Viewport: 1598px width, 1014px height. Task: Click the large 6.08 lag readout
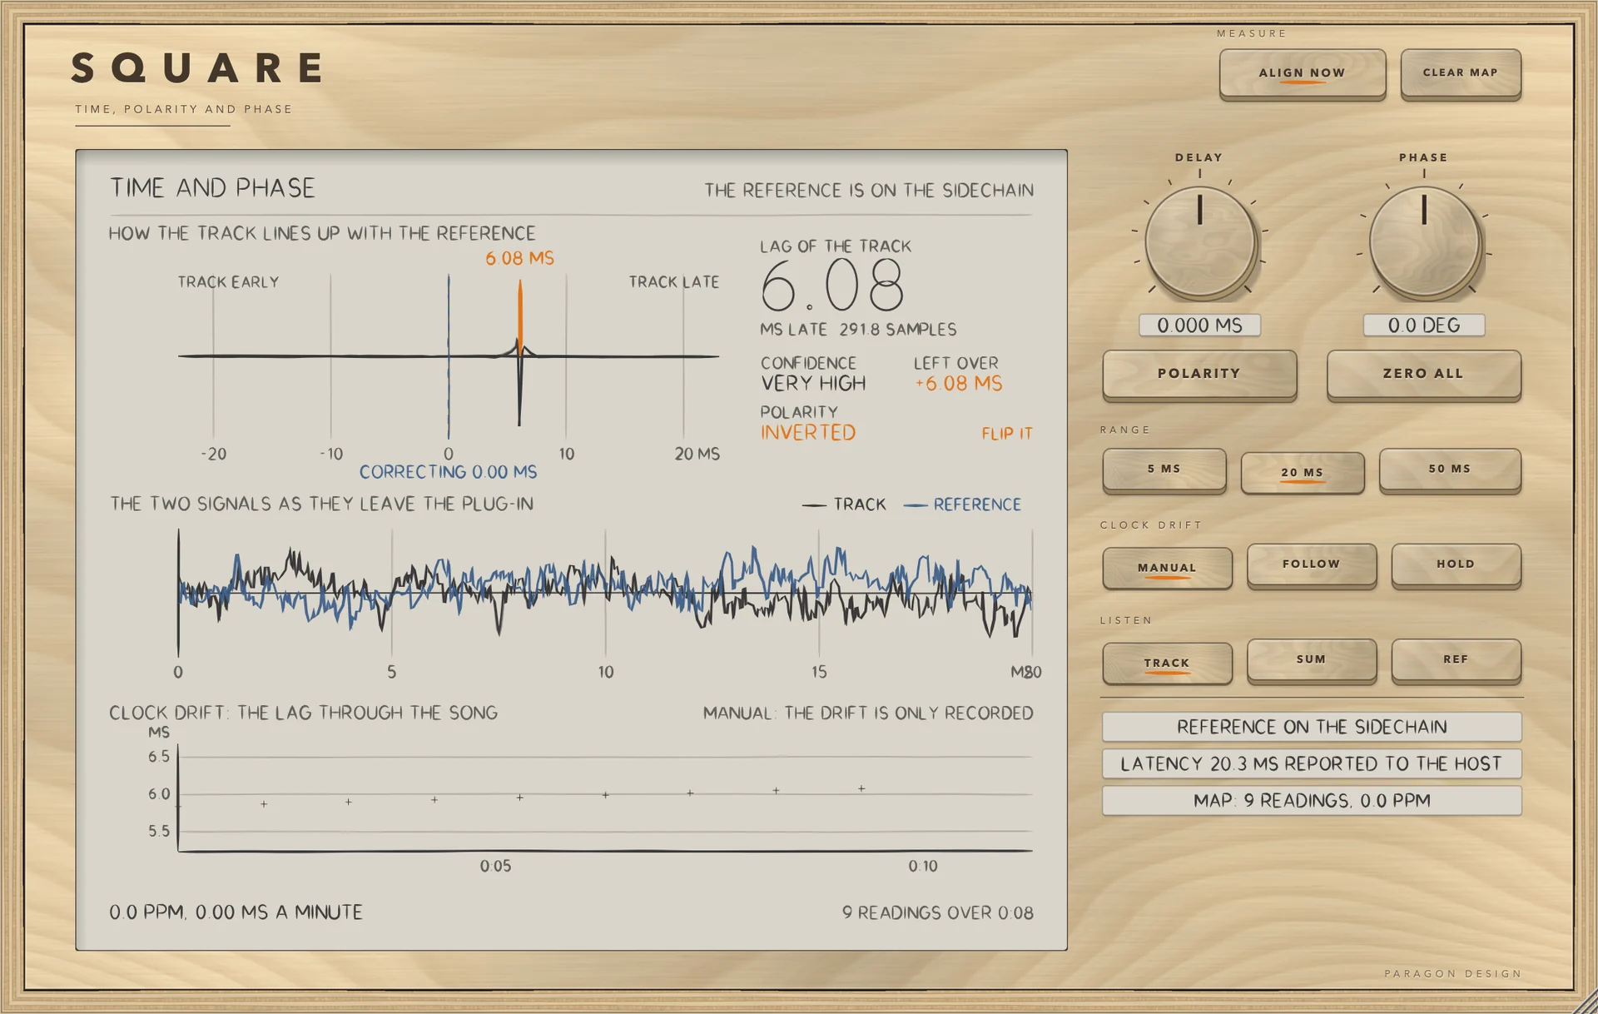pyautogui.click(x=831, y=285)
